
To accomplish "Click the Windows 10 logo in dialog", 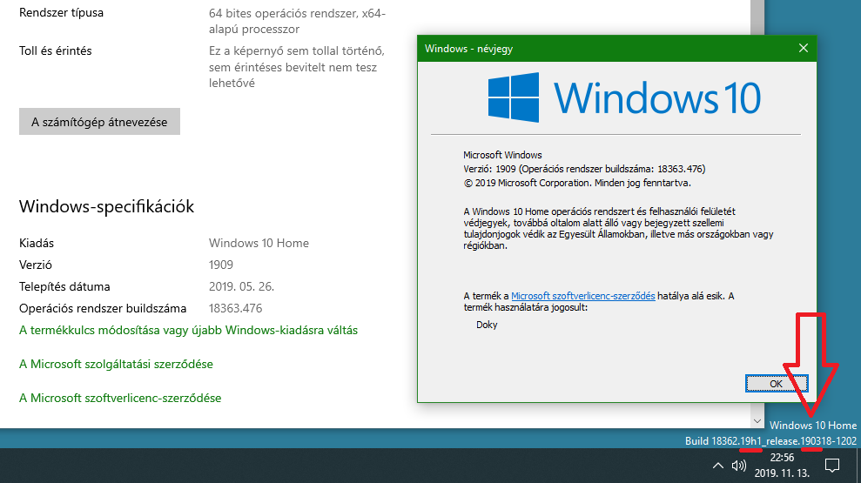I will [624, 97].
